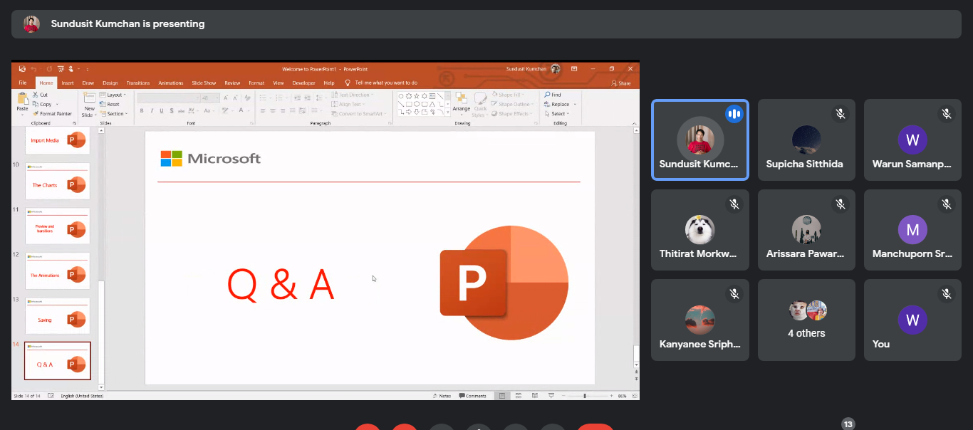
Task: Expand the Shape Effects dropdown
Action: click(x=511, y=114)
